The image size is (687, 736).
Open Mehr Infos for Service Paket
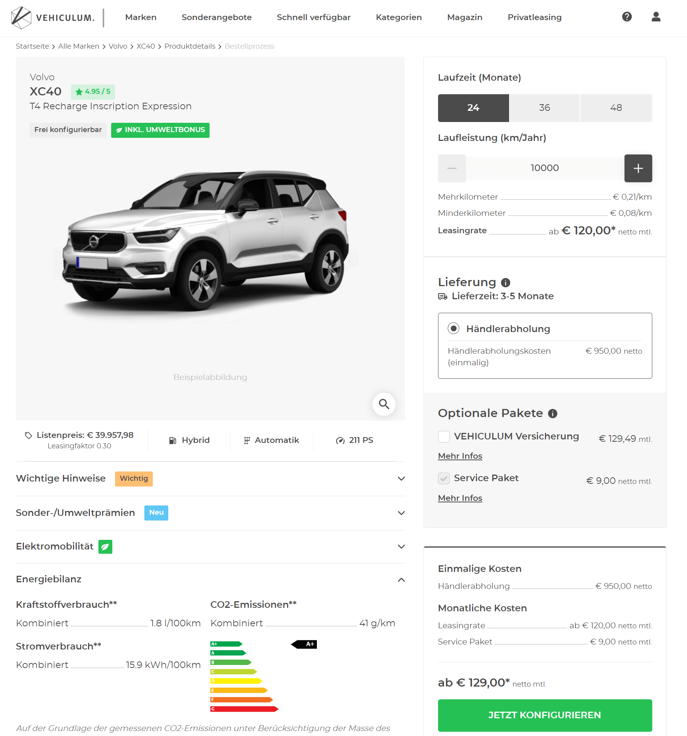point(460,498)
